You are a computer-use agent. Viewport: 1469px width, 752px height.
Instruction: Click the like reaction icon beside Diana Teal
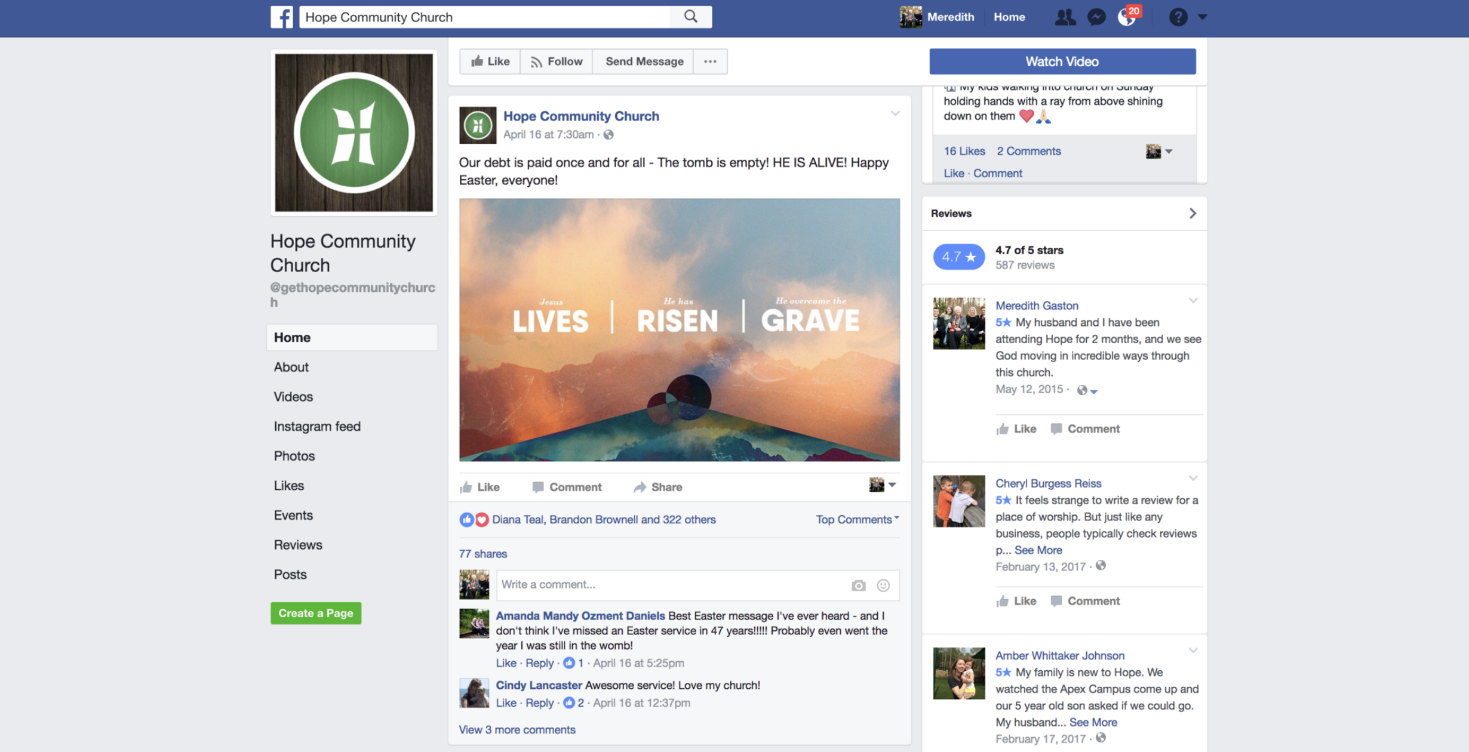(x=466, y=519)
